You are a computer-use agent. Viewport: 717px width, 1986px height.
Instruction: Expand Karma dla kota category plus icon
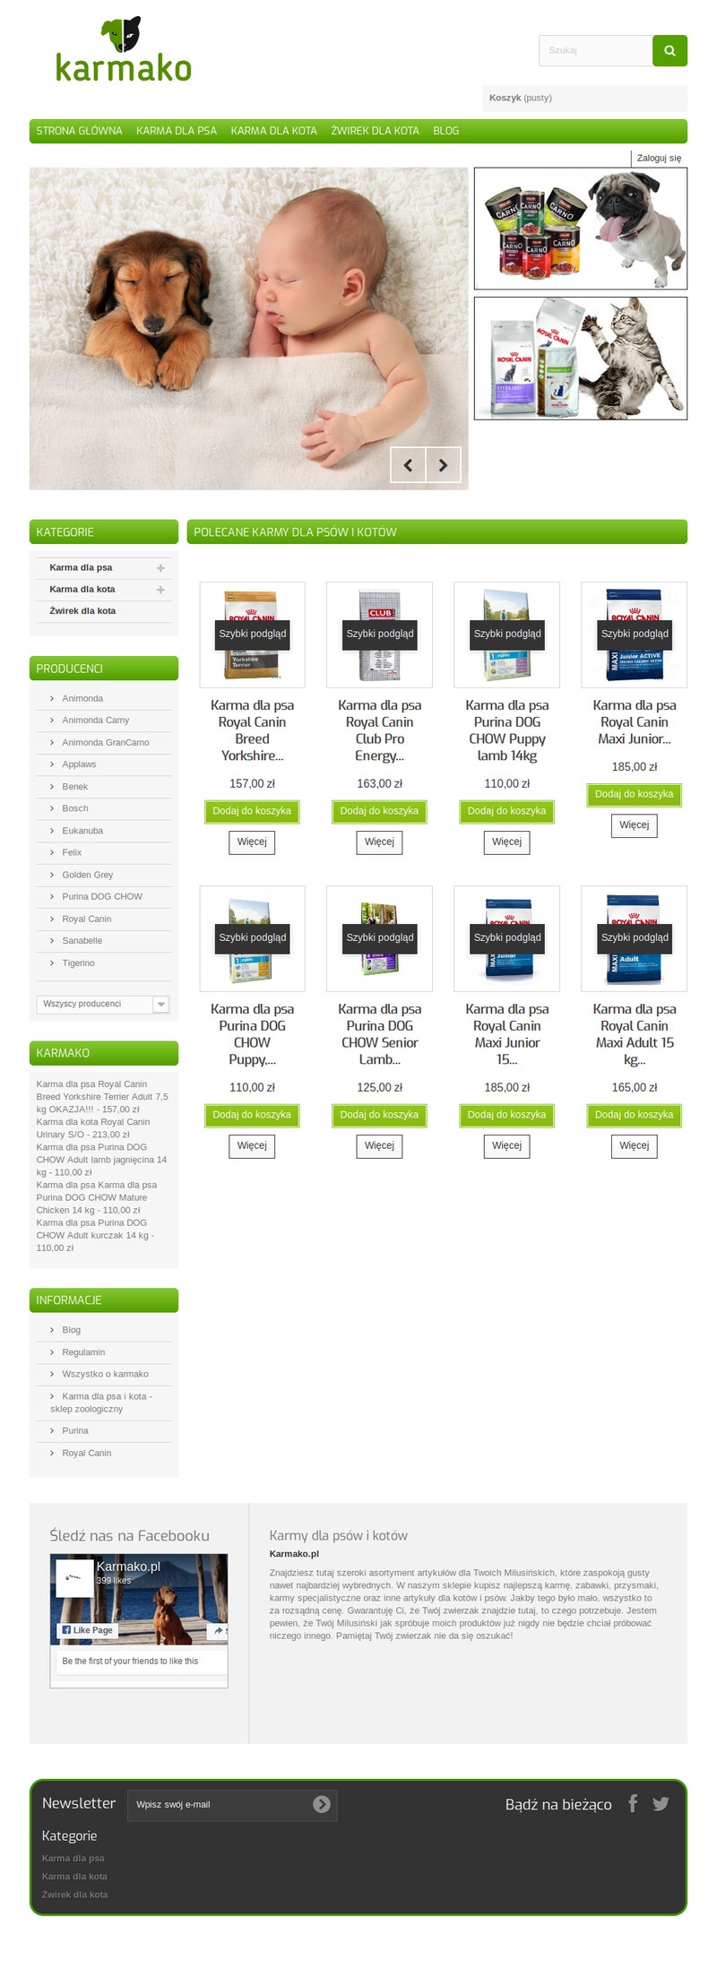(160, 590)
